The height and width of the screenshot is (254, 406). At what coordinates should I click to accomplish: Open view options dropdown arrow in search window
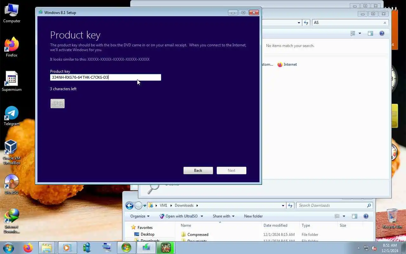[x=360, y=33]
